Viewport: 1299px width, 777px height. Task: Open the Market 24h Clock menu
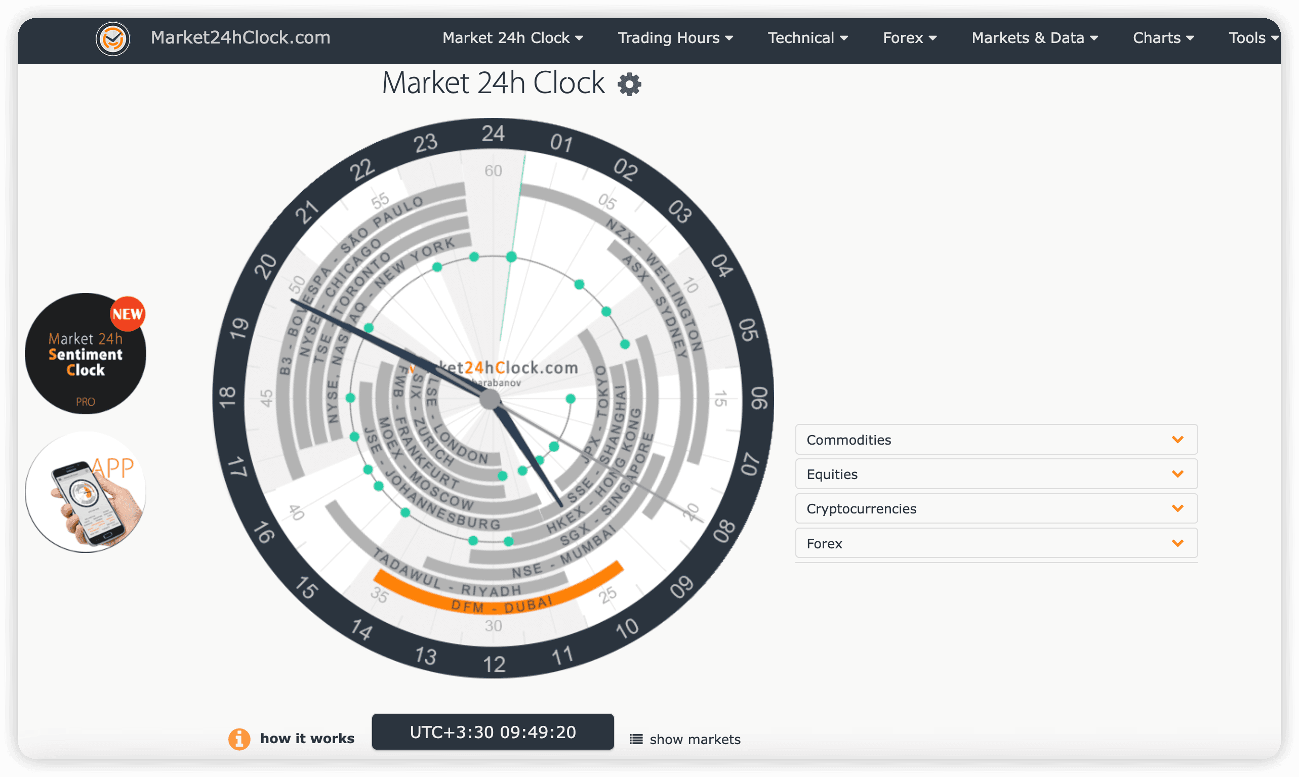pos(512,38)
